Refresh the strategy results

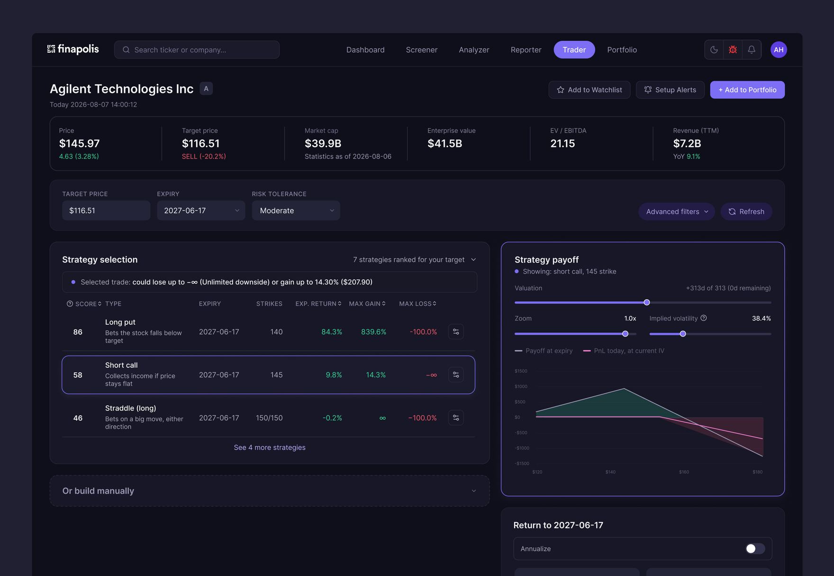(x=746, y=211)
